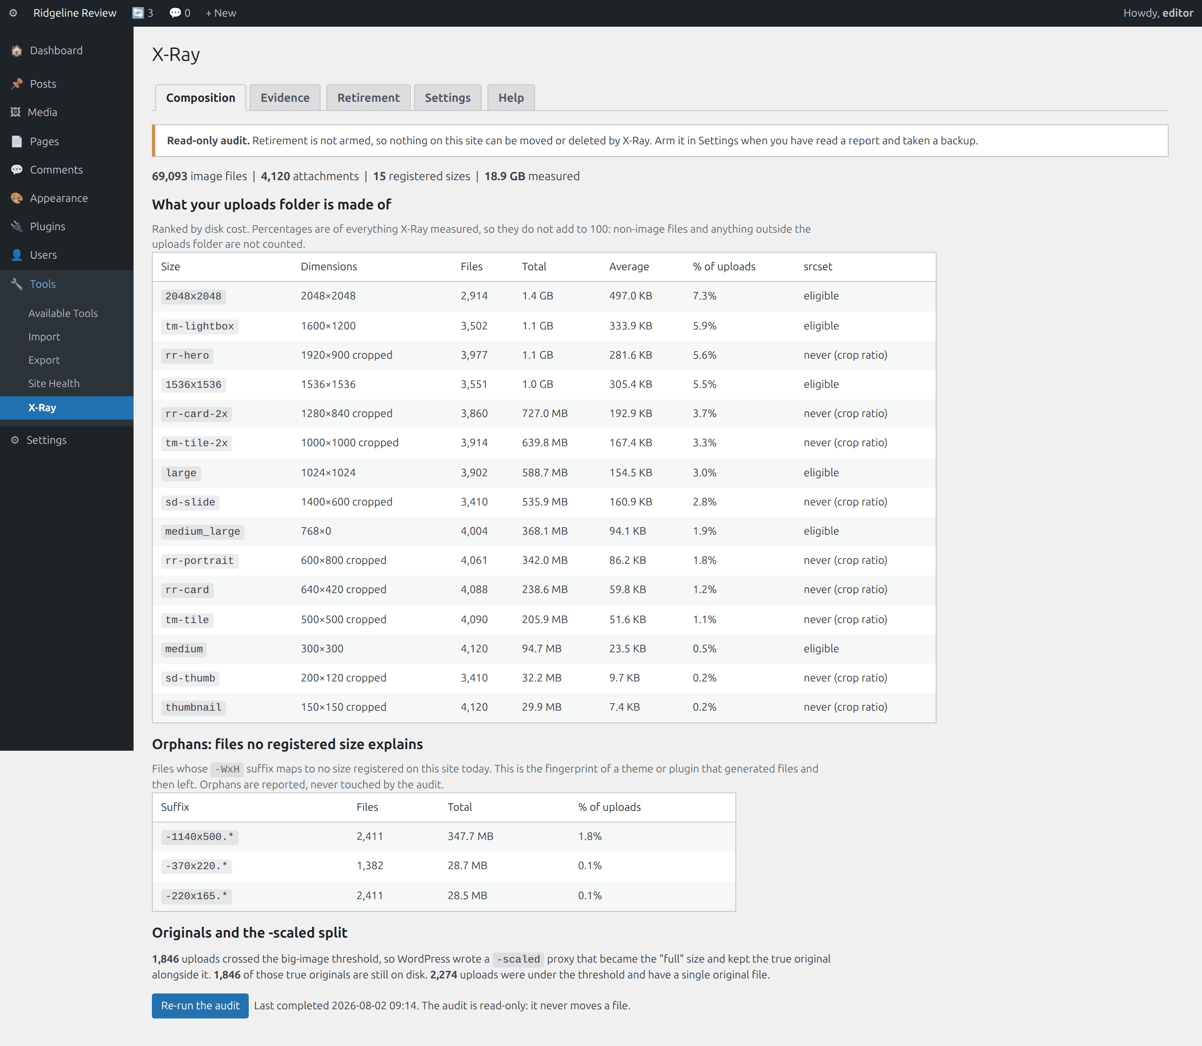
Task: Switch to the Evidence tab
Action: [x=285, y=98]
